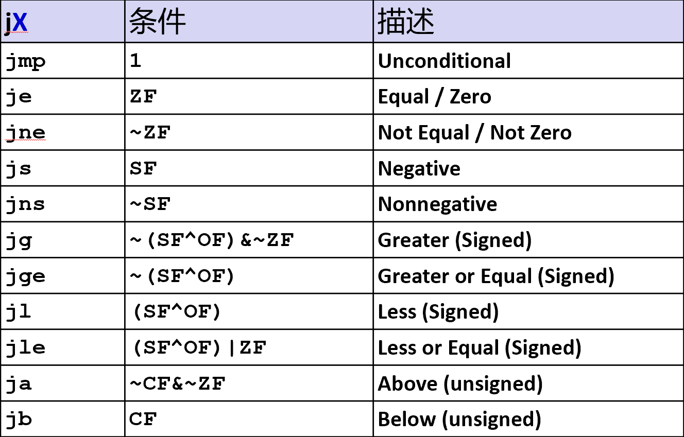Click the je instruction cell
The image size is (684, 437).
(19, 97)
